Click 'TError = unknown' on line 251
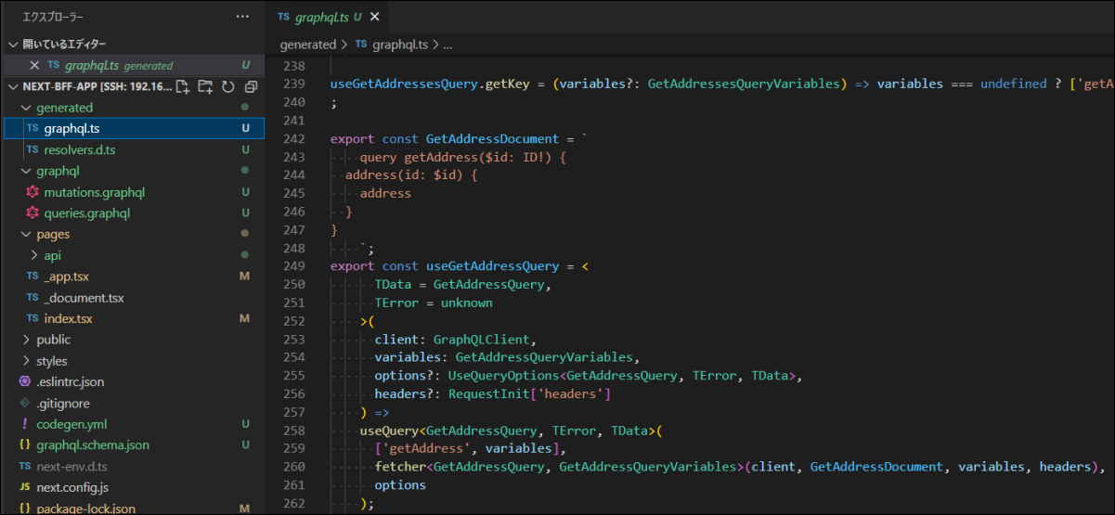The height and width of the screenshot is (515, 1115). (x=434, y=303)
